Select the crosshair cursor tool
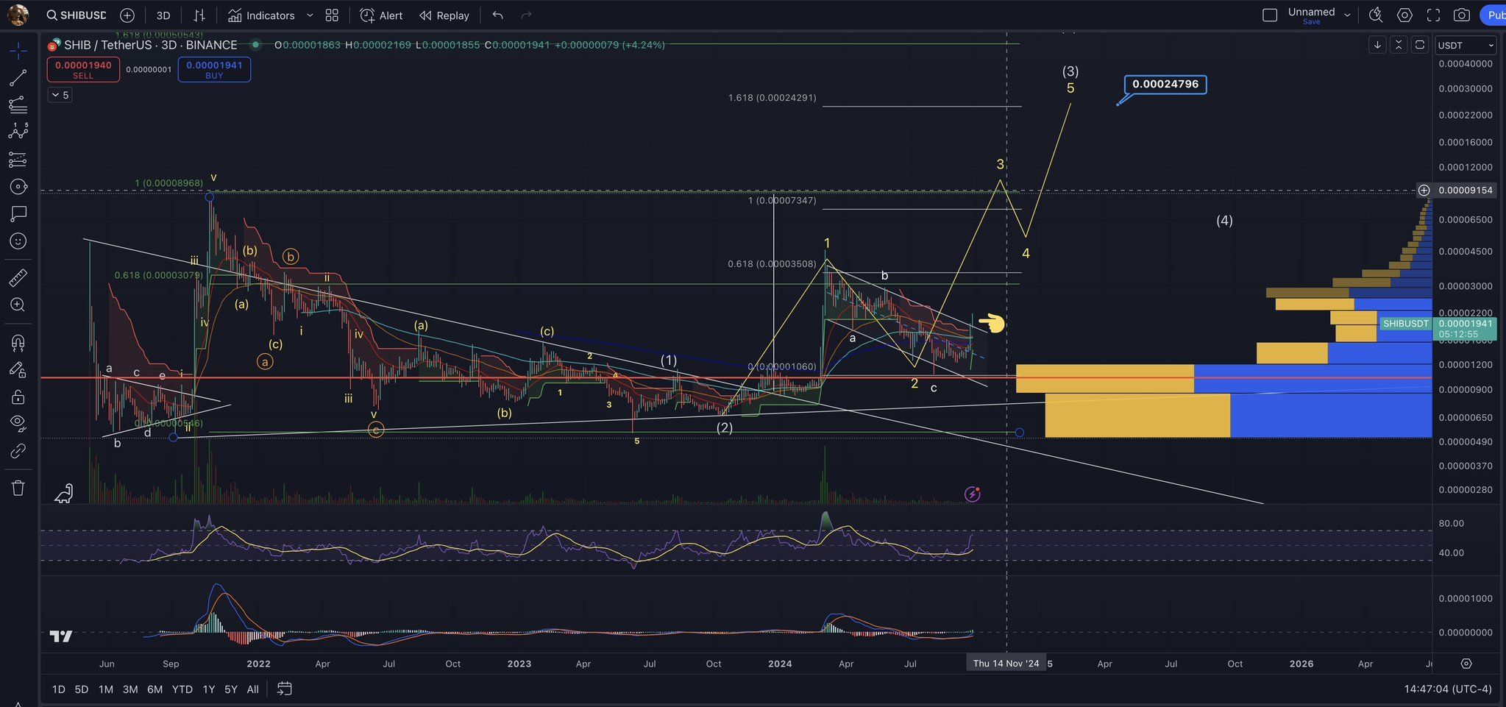 coord(18,50)
